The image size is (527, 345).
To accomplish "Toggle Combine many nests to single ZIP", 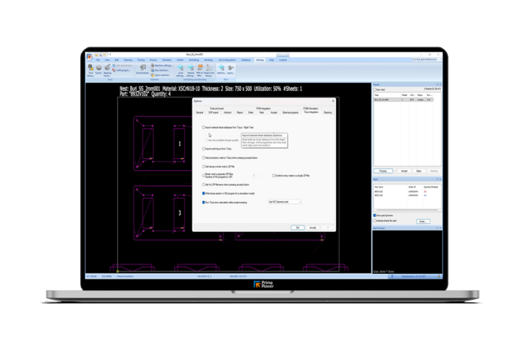I will pyautogui.click(x=273, y=176).
